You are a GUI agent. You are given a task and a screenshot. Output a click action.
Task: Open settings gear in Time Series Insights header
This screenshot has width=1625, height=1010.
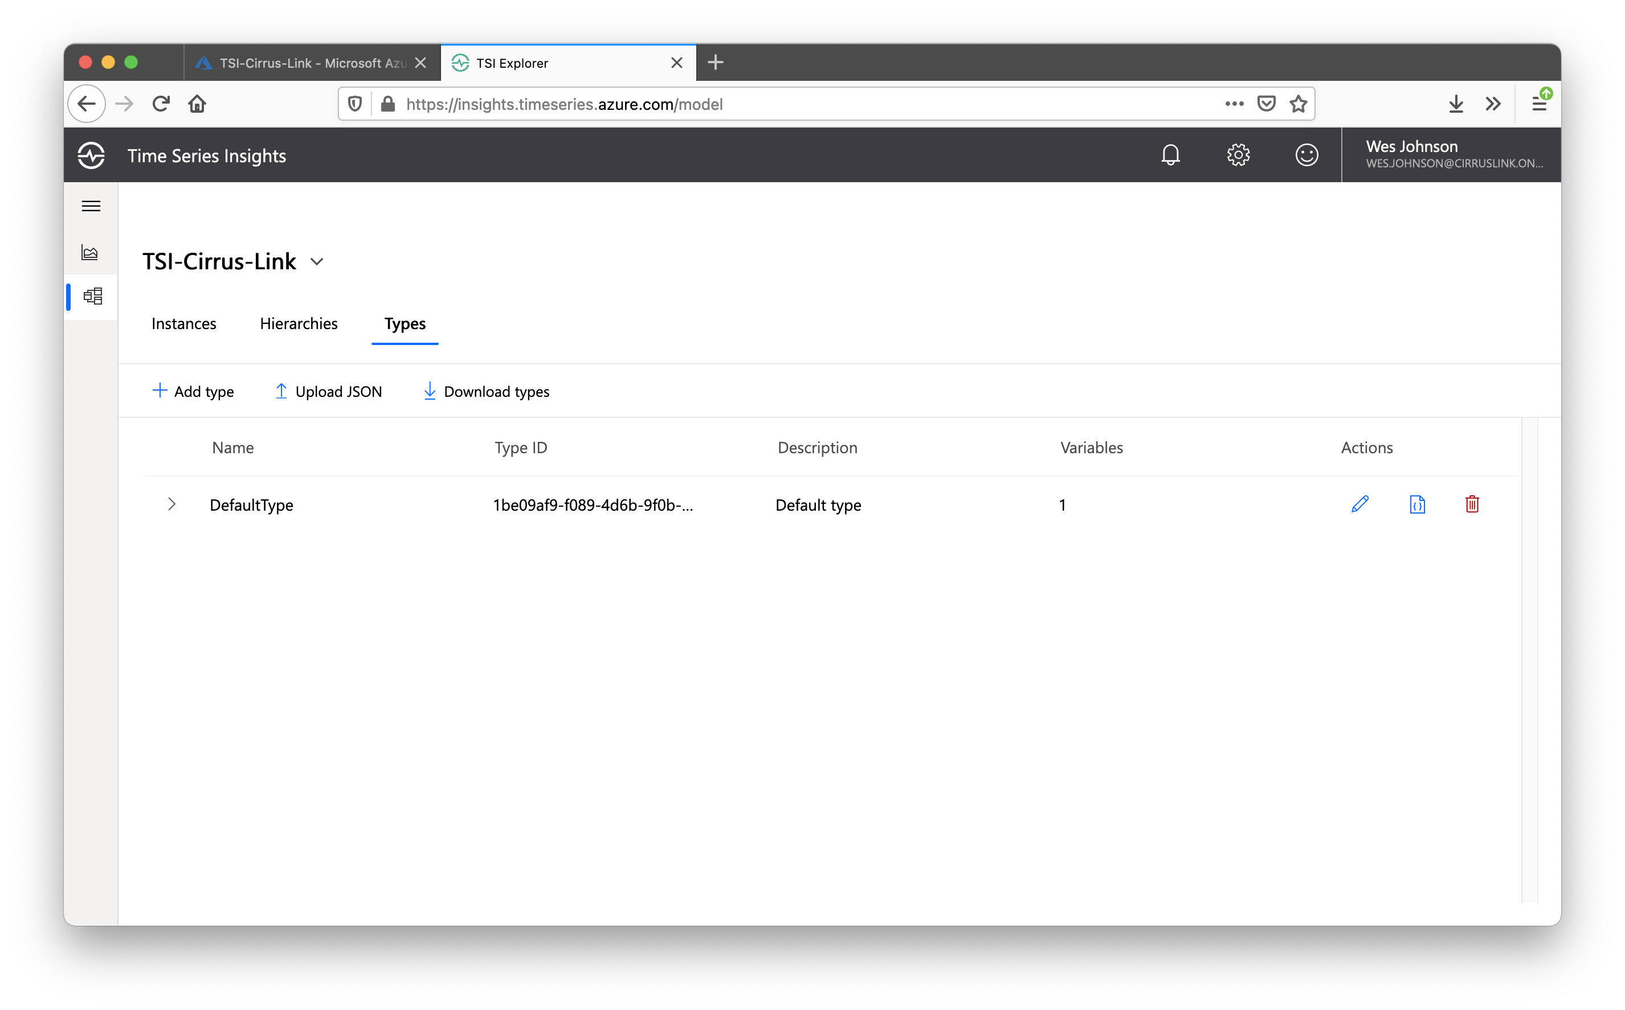pyautogui.click(x=1238, y=155)
